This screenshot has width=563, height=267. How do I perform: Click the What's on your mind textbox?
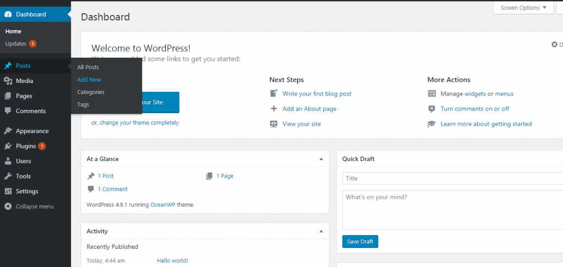(x=451, y=209)
